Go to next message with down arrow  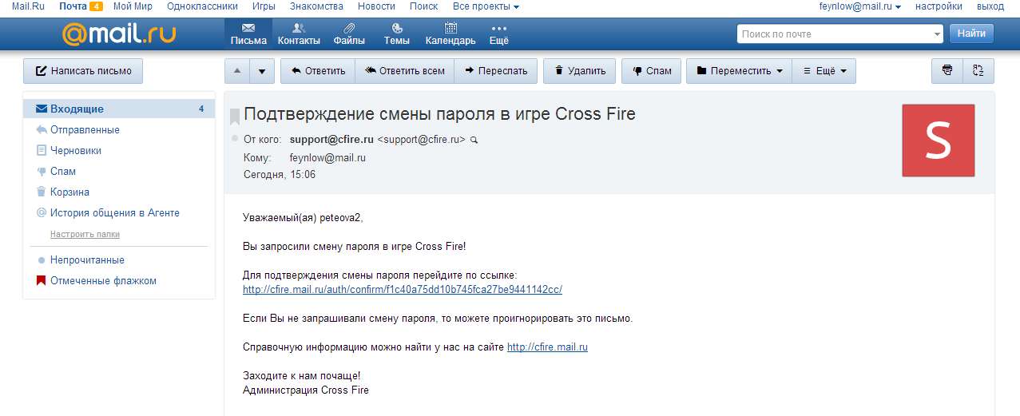[x=262, y=71]
